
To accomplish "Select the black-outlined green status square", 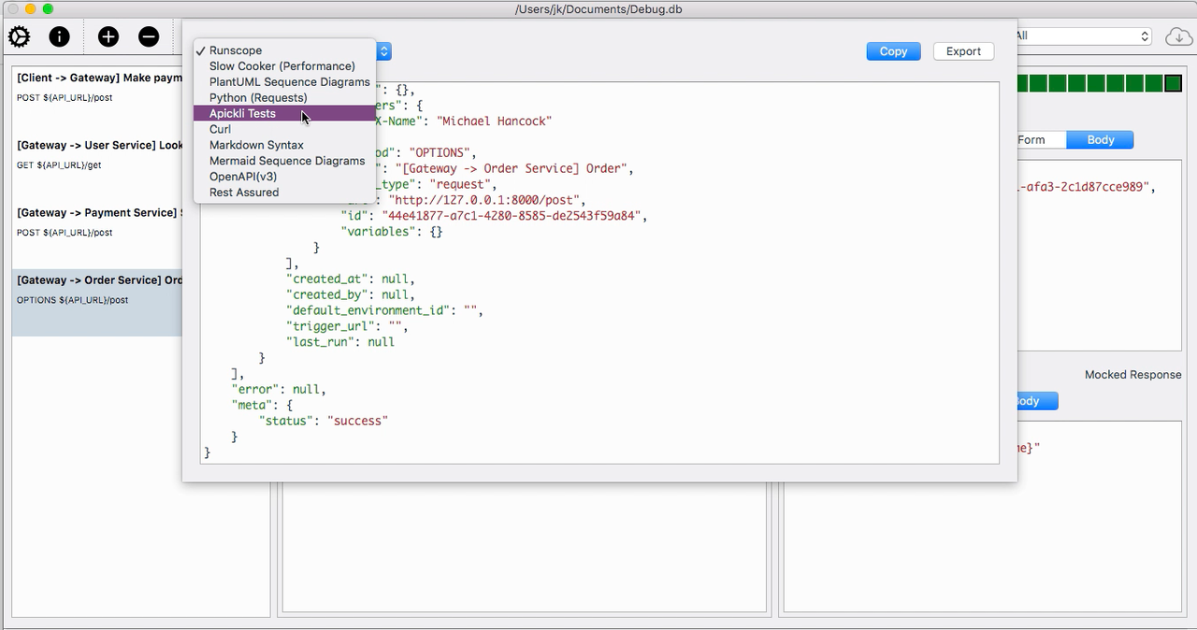I will tap(1173, 84).
